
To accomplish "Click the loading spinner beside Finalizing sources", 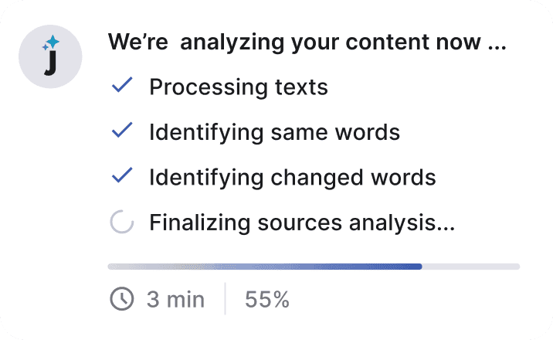I will [122, 222].
